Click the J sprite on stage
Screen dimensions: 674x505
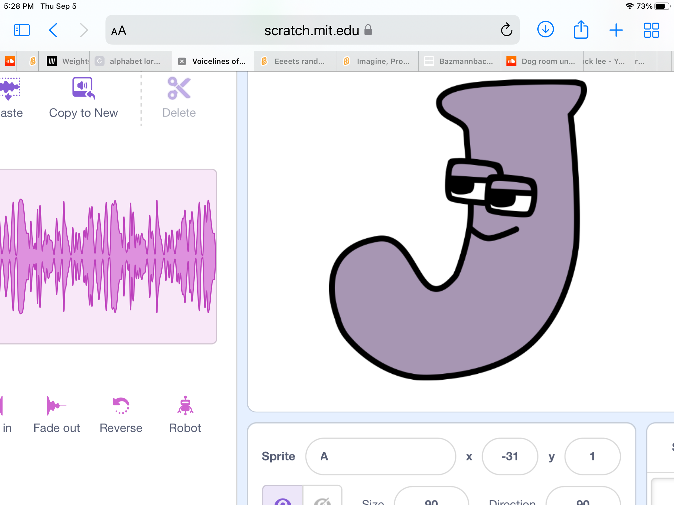click(457, 229)
